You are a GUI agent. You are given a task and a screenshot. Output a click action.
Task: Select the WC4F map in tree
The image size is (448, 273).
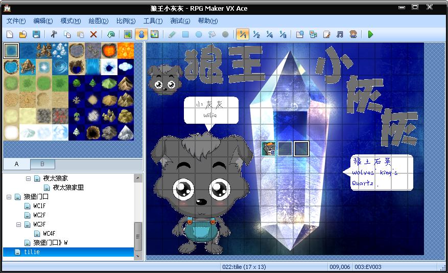49,234
